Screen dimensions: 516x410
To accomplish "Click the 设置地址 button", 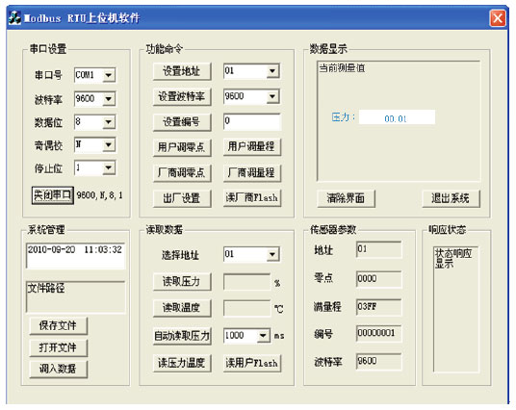I will [x=182, y=71].
